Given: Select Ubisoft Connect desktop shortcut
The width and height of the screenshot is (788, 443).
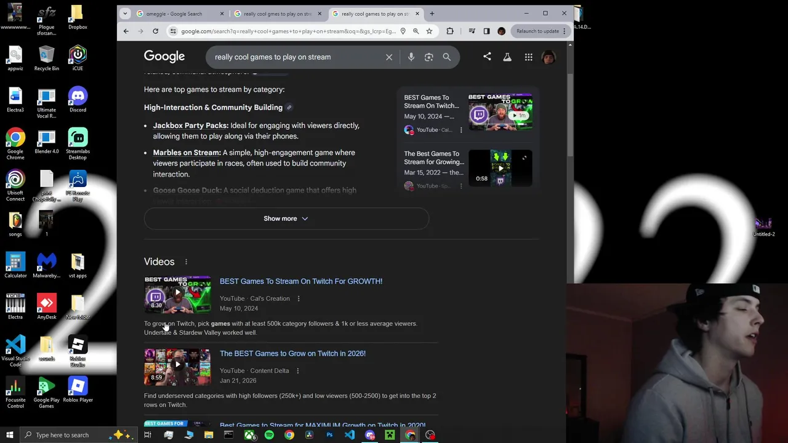Looking at the screenshot, I should (15, 186).
